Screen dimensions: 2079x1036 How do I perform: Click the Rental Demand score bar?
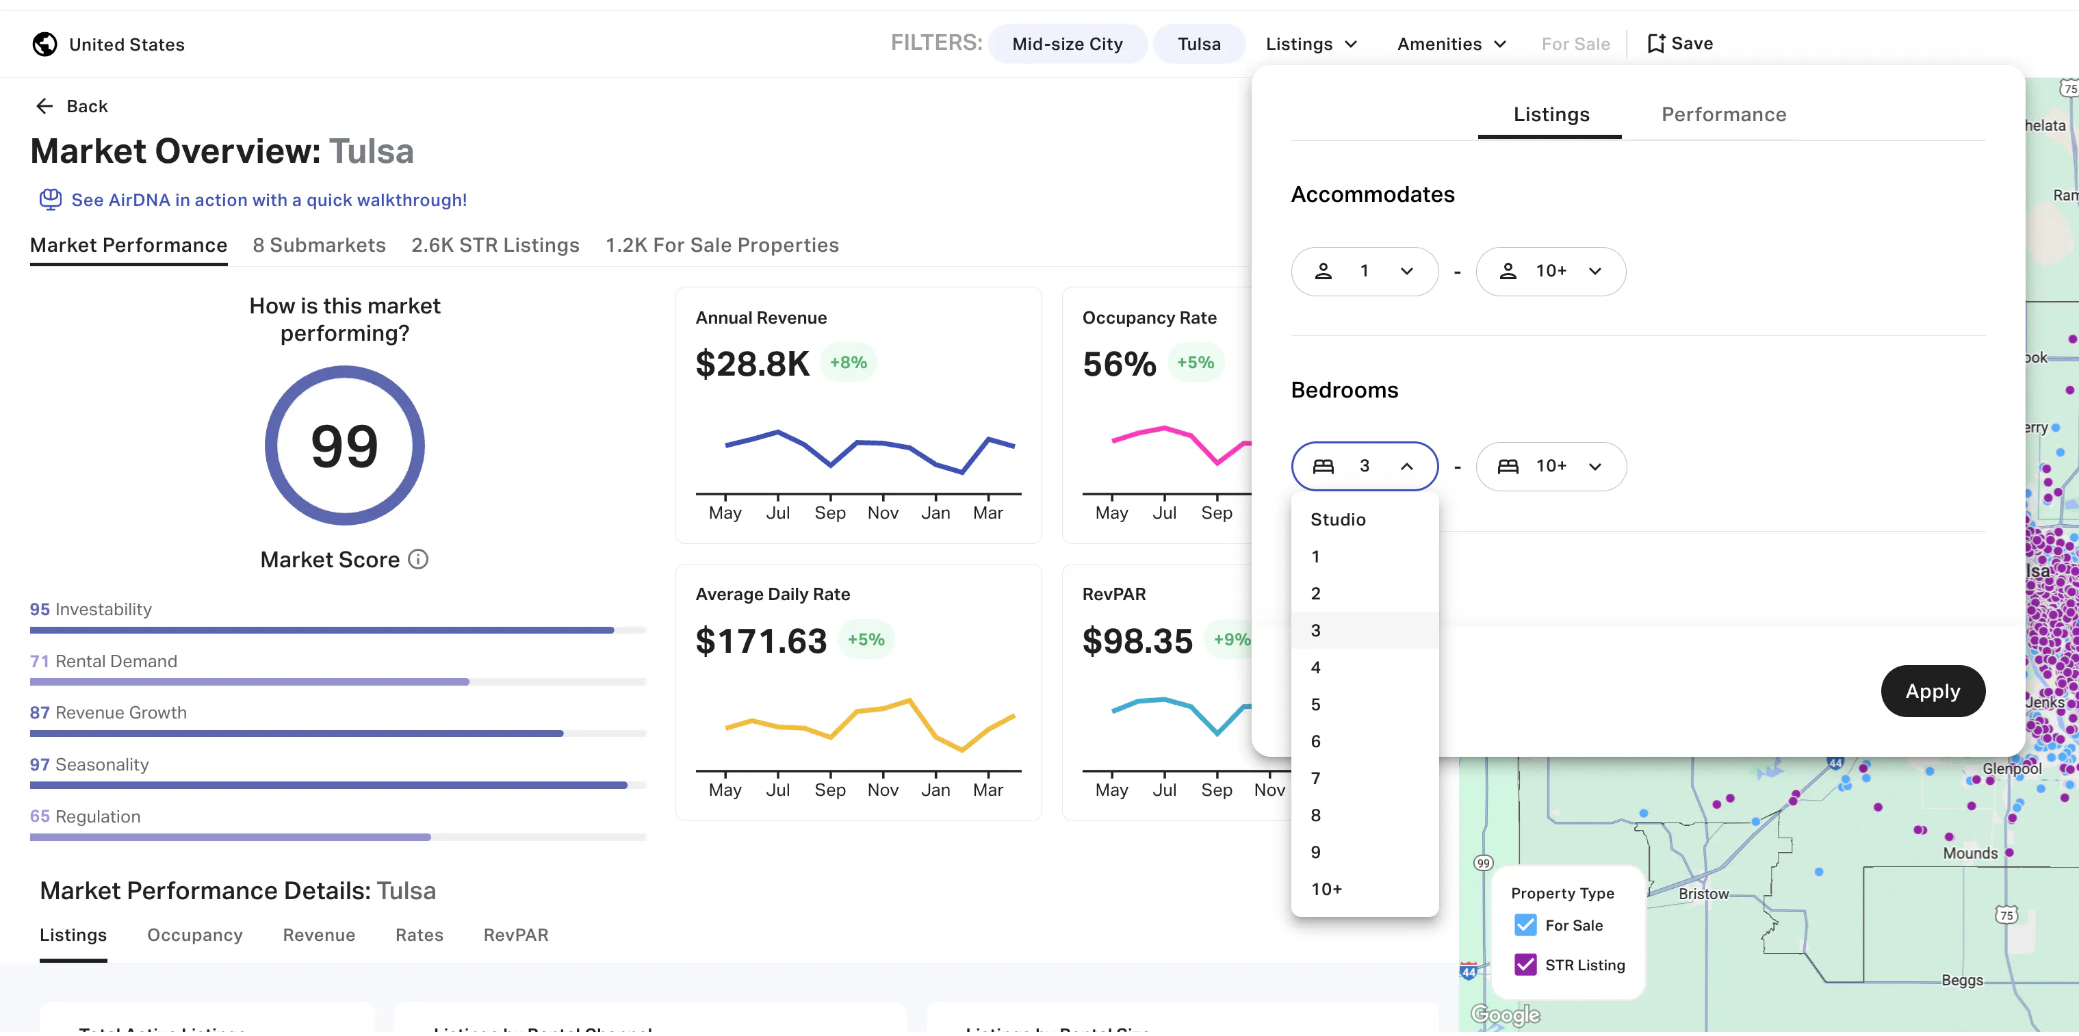[x=337, y=683]
